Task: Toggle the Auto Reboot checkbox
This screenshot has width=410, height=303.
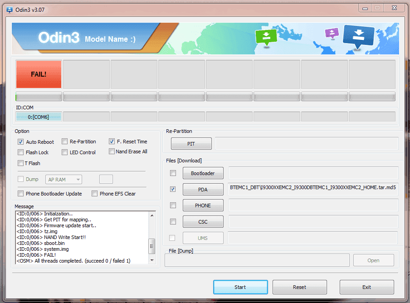Action: [21, 142]
